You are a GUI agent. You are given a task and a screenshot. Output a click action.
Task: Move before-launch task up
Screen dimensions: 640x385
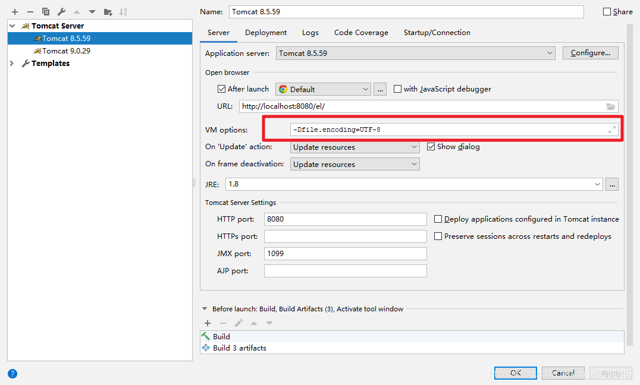(x=254, y=323)
